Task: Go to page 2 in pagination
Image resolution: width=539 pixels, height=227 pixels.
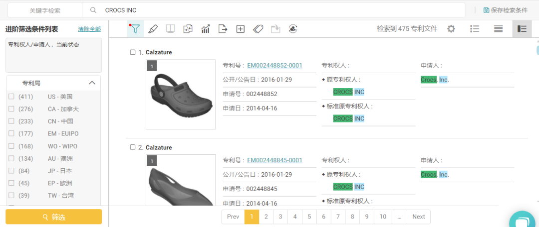Action: [x=267, y=217]
